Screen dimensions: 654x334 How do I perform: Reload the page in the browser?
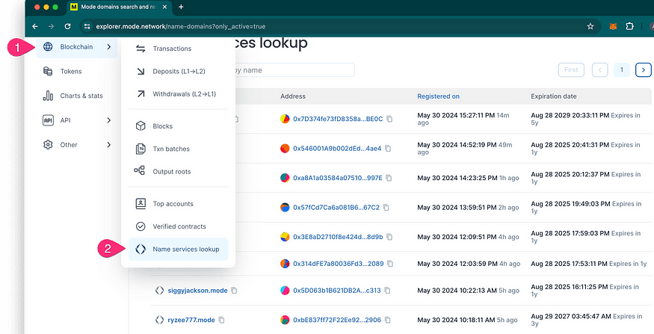67,26
